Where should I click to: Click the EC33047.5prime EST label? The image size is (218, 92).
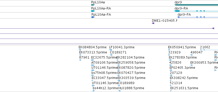(x=105, y=78)
